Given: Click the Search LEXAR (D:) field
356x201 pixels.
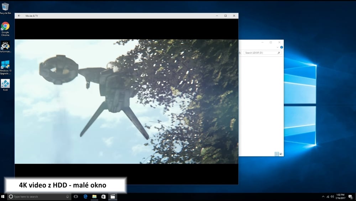Looking at the screenshot, I should (x=263, y=53).
